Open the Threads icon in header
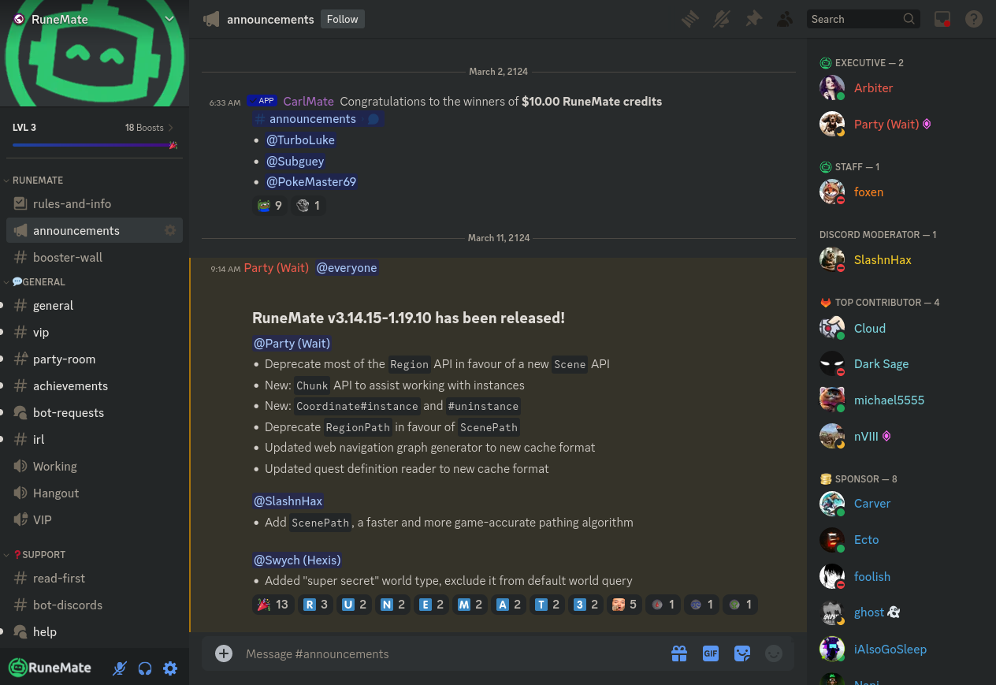Screen dimensions: 996x685 coord(690,19)
